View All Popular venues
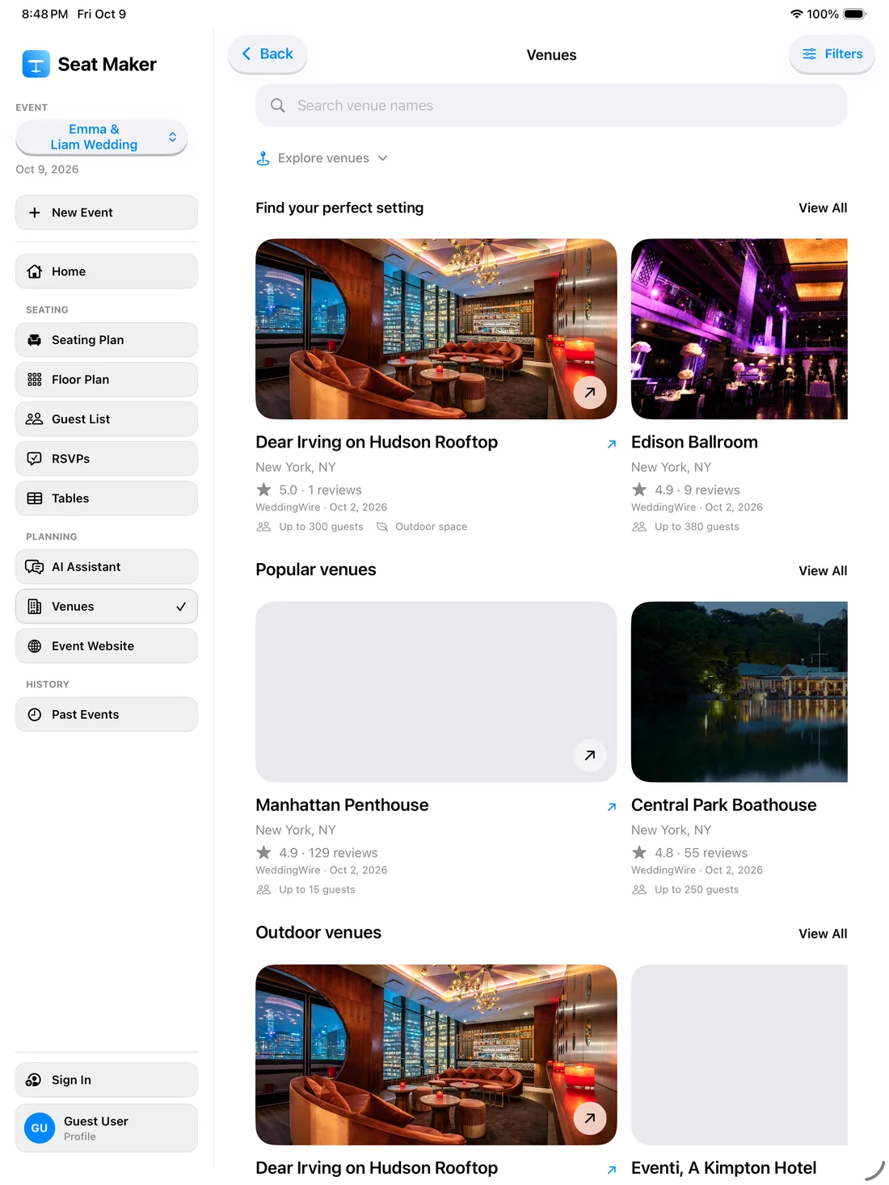The image size is (889, 1185). (x=823, y=571)
